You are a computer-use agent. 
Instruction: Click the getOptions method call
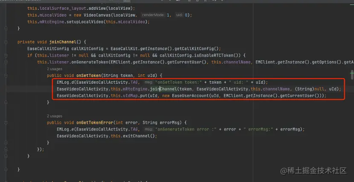click(x=324, y=62)
